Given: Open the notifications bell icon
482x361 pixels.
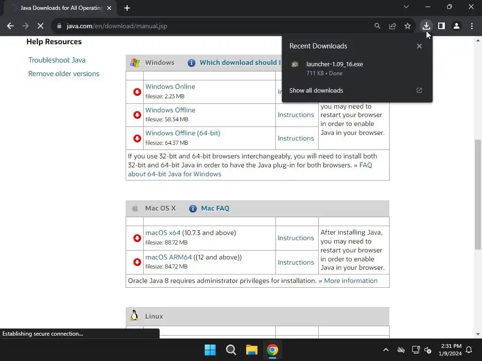Looking at the screenshot, I should pos(469,350).
